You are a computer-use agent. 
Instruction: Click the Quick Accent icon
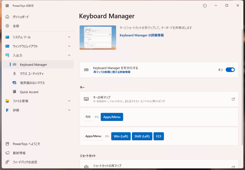click(14, 92)
